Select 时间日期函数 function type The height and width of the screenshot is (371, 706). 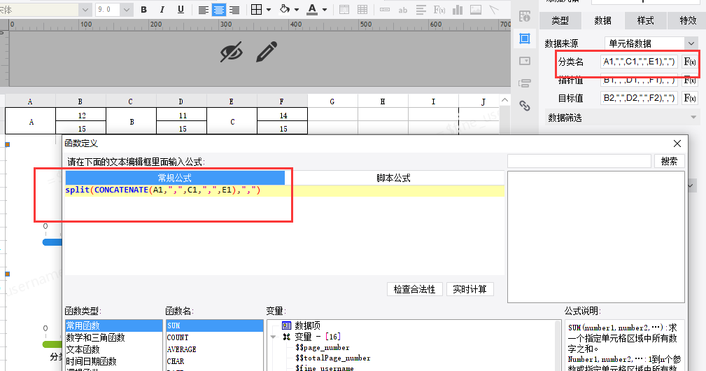(114, 361)
